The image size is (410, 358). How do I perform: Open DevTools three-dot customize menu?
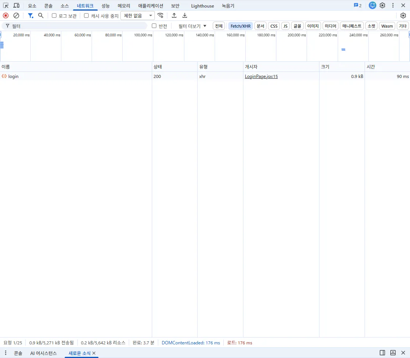pyautogui.click(x=393, y=6)
